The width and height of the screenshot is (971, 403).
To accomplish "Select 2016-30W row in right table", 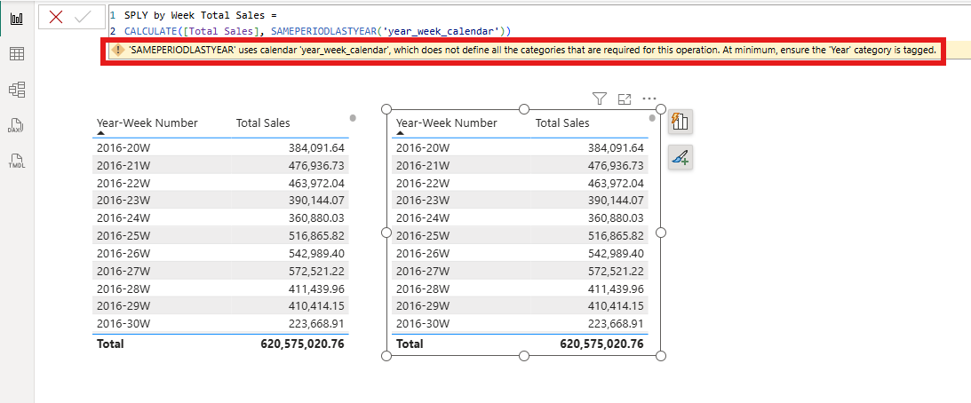I will (521, 323).
